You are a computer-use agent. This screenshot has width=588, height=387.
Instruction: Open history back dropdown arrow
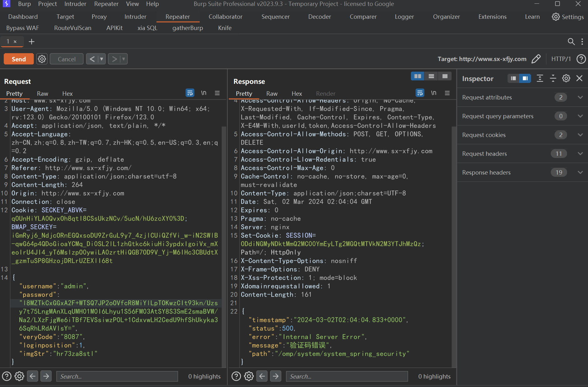click(x=101, y=59)
